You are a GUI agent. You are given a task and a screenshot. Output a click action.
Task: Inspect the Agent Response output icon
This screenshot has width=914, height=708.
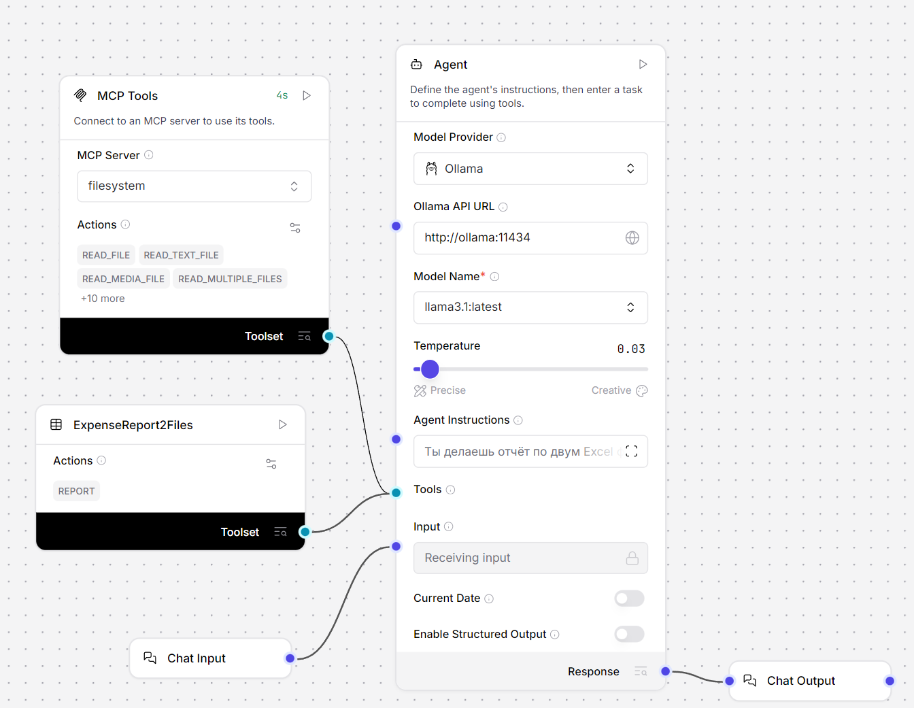point(641,672)
